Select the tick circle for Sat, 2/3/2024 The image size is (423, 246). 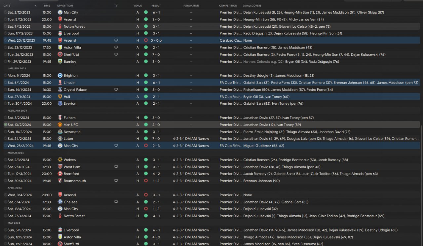click(5, 160)
